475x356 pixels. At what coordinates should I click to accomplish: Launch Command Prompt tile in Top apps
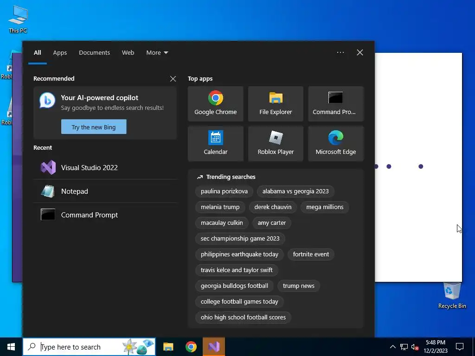pyautogui.click(x=336, y=104)
